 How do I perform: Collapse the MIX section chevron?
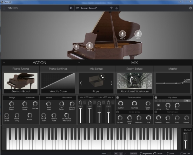[79, 63]
